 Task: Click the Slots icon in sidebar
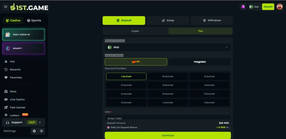6,91
